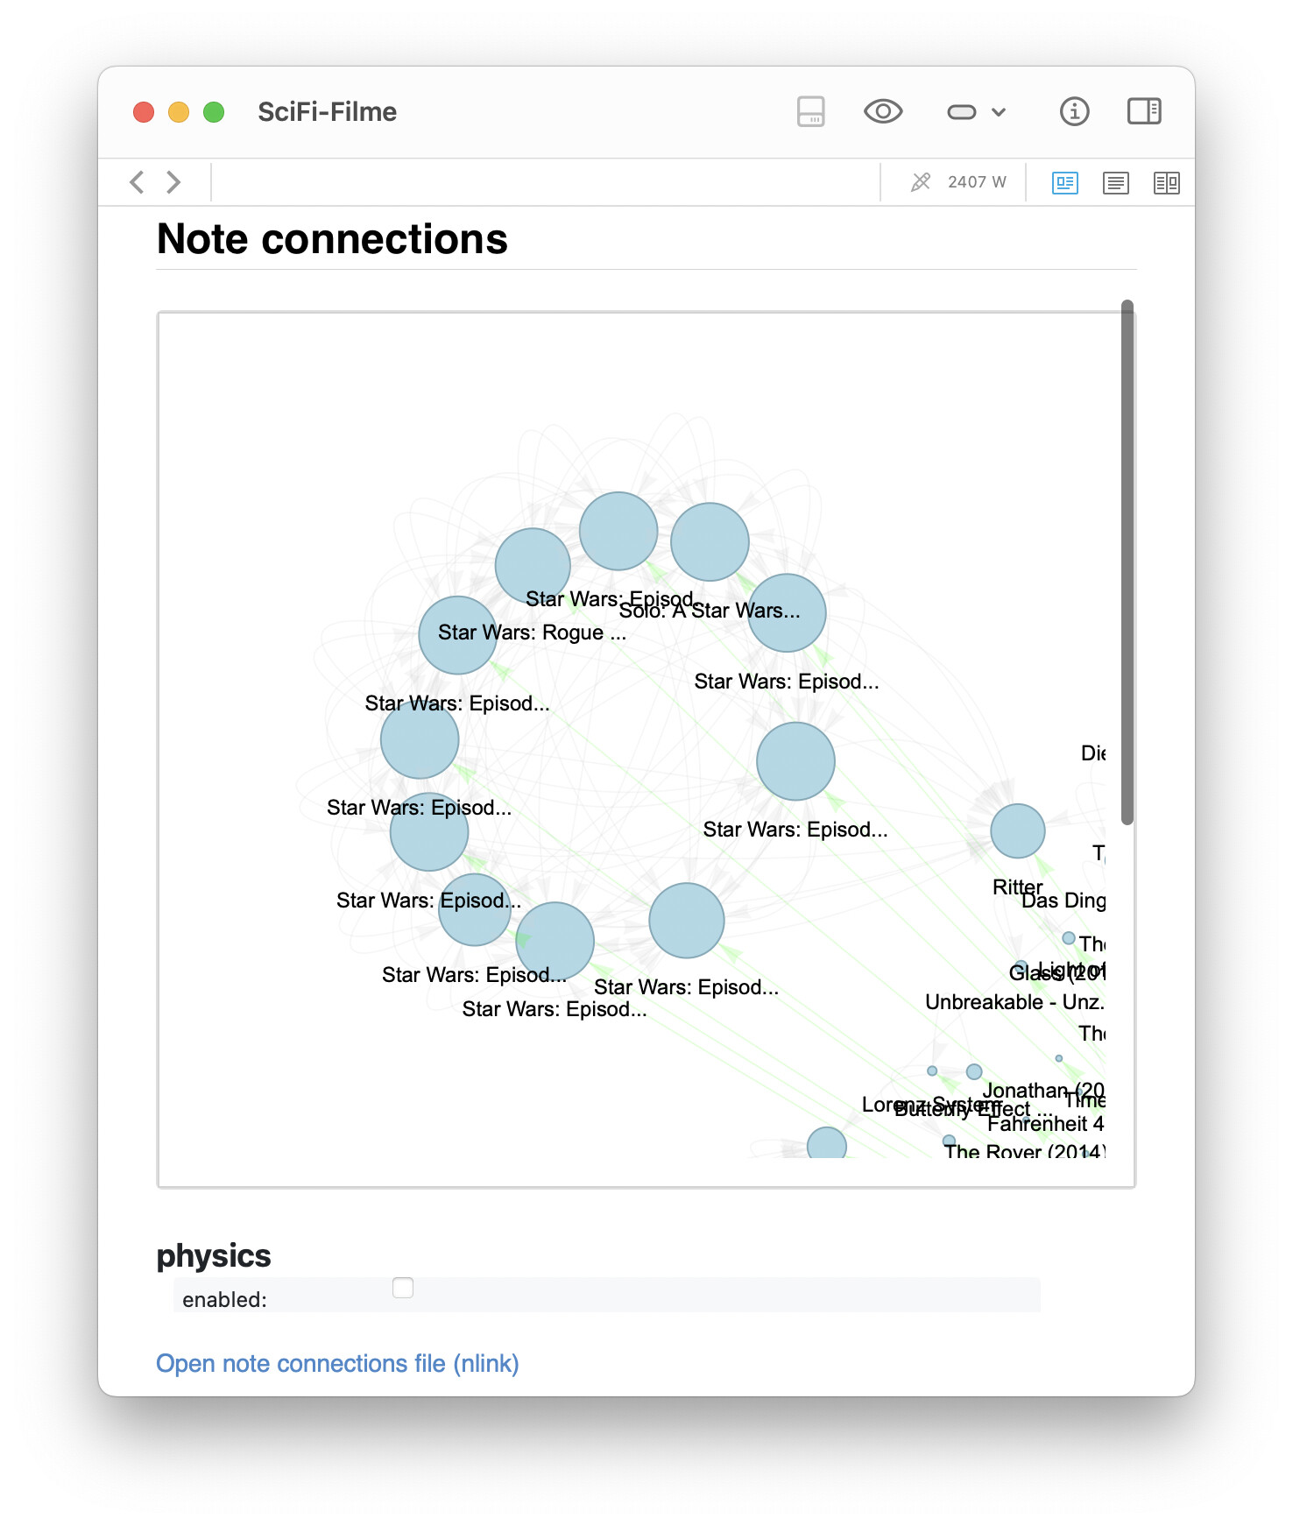
Task: Open note connections file (nlink) link
Action: pos(337,1363)
